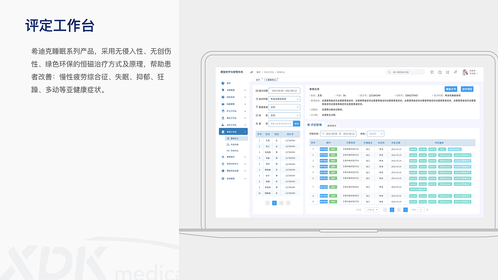Screen dimensions: 498x280
Task: Click the screenshot icon in the top bar
Action: coord(432,72)
